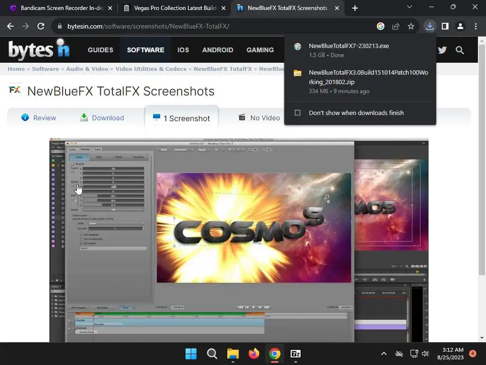Open the Google icon in address bar
Image resolution: width=486 pixels, height=365 pixels.
[380, 27]
